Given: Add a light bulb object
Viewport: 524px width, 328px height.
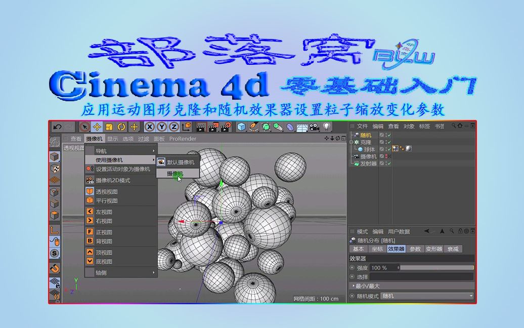Looking at the screenshot, I should coord(327,127).
